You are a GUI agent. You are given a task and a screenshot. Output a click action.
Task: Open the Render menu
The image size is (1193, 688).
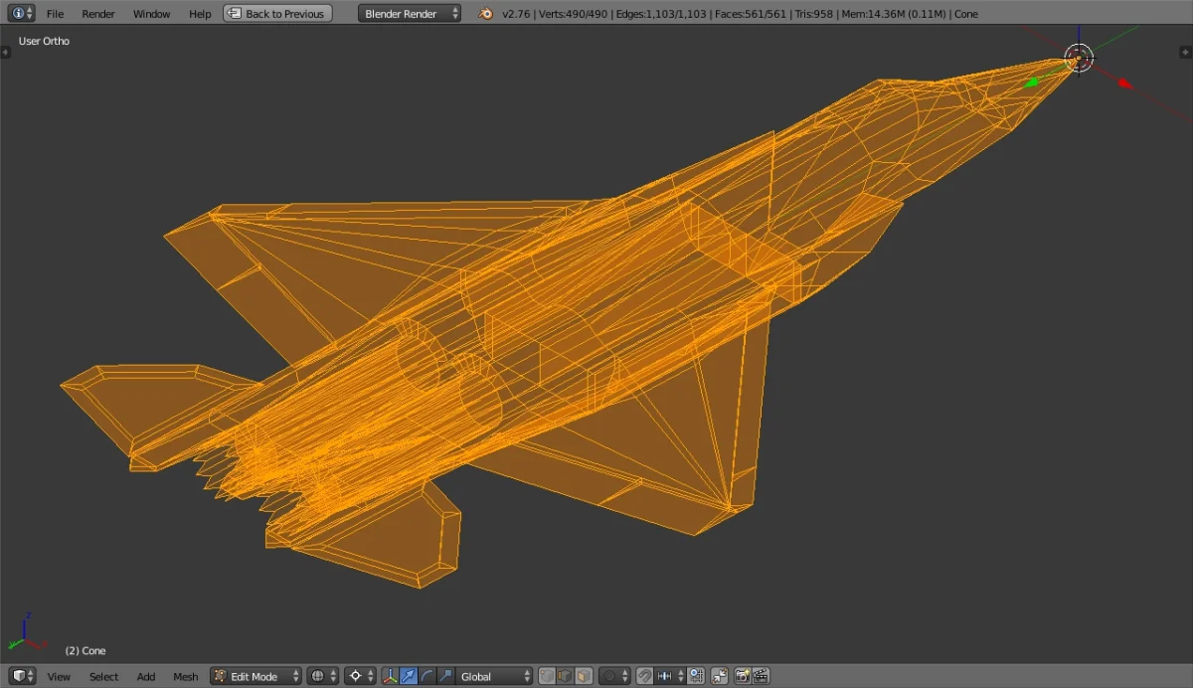(x=98, y=14)
